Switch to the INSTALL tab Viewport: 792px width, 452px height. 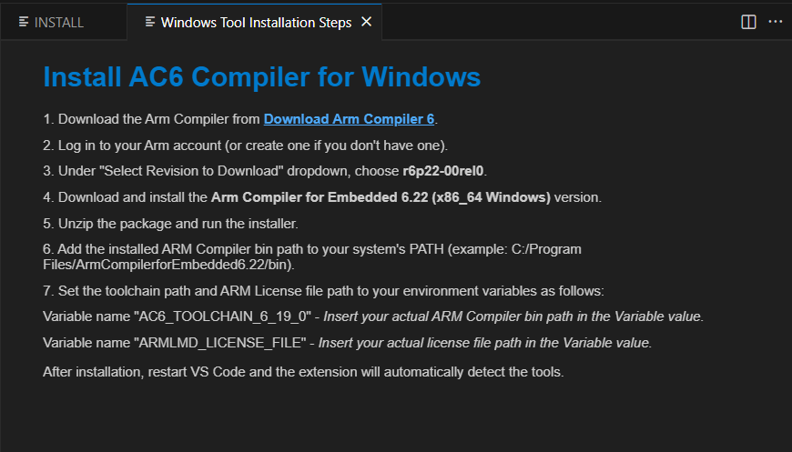58,22
